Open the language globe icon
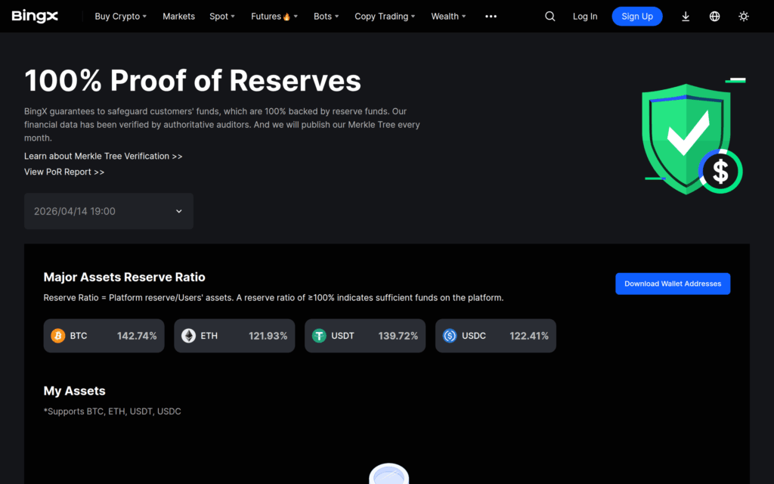Screen dimensions: 774x484 pyautogui.click(x=714, y=17)
